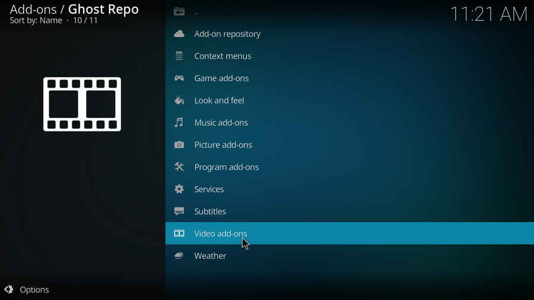Click the music note icon
Image resolution: width=534 pixels, height=300 pixels.
179,123
